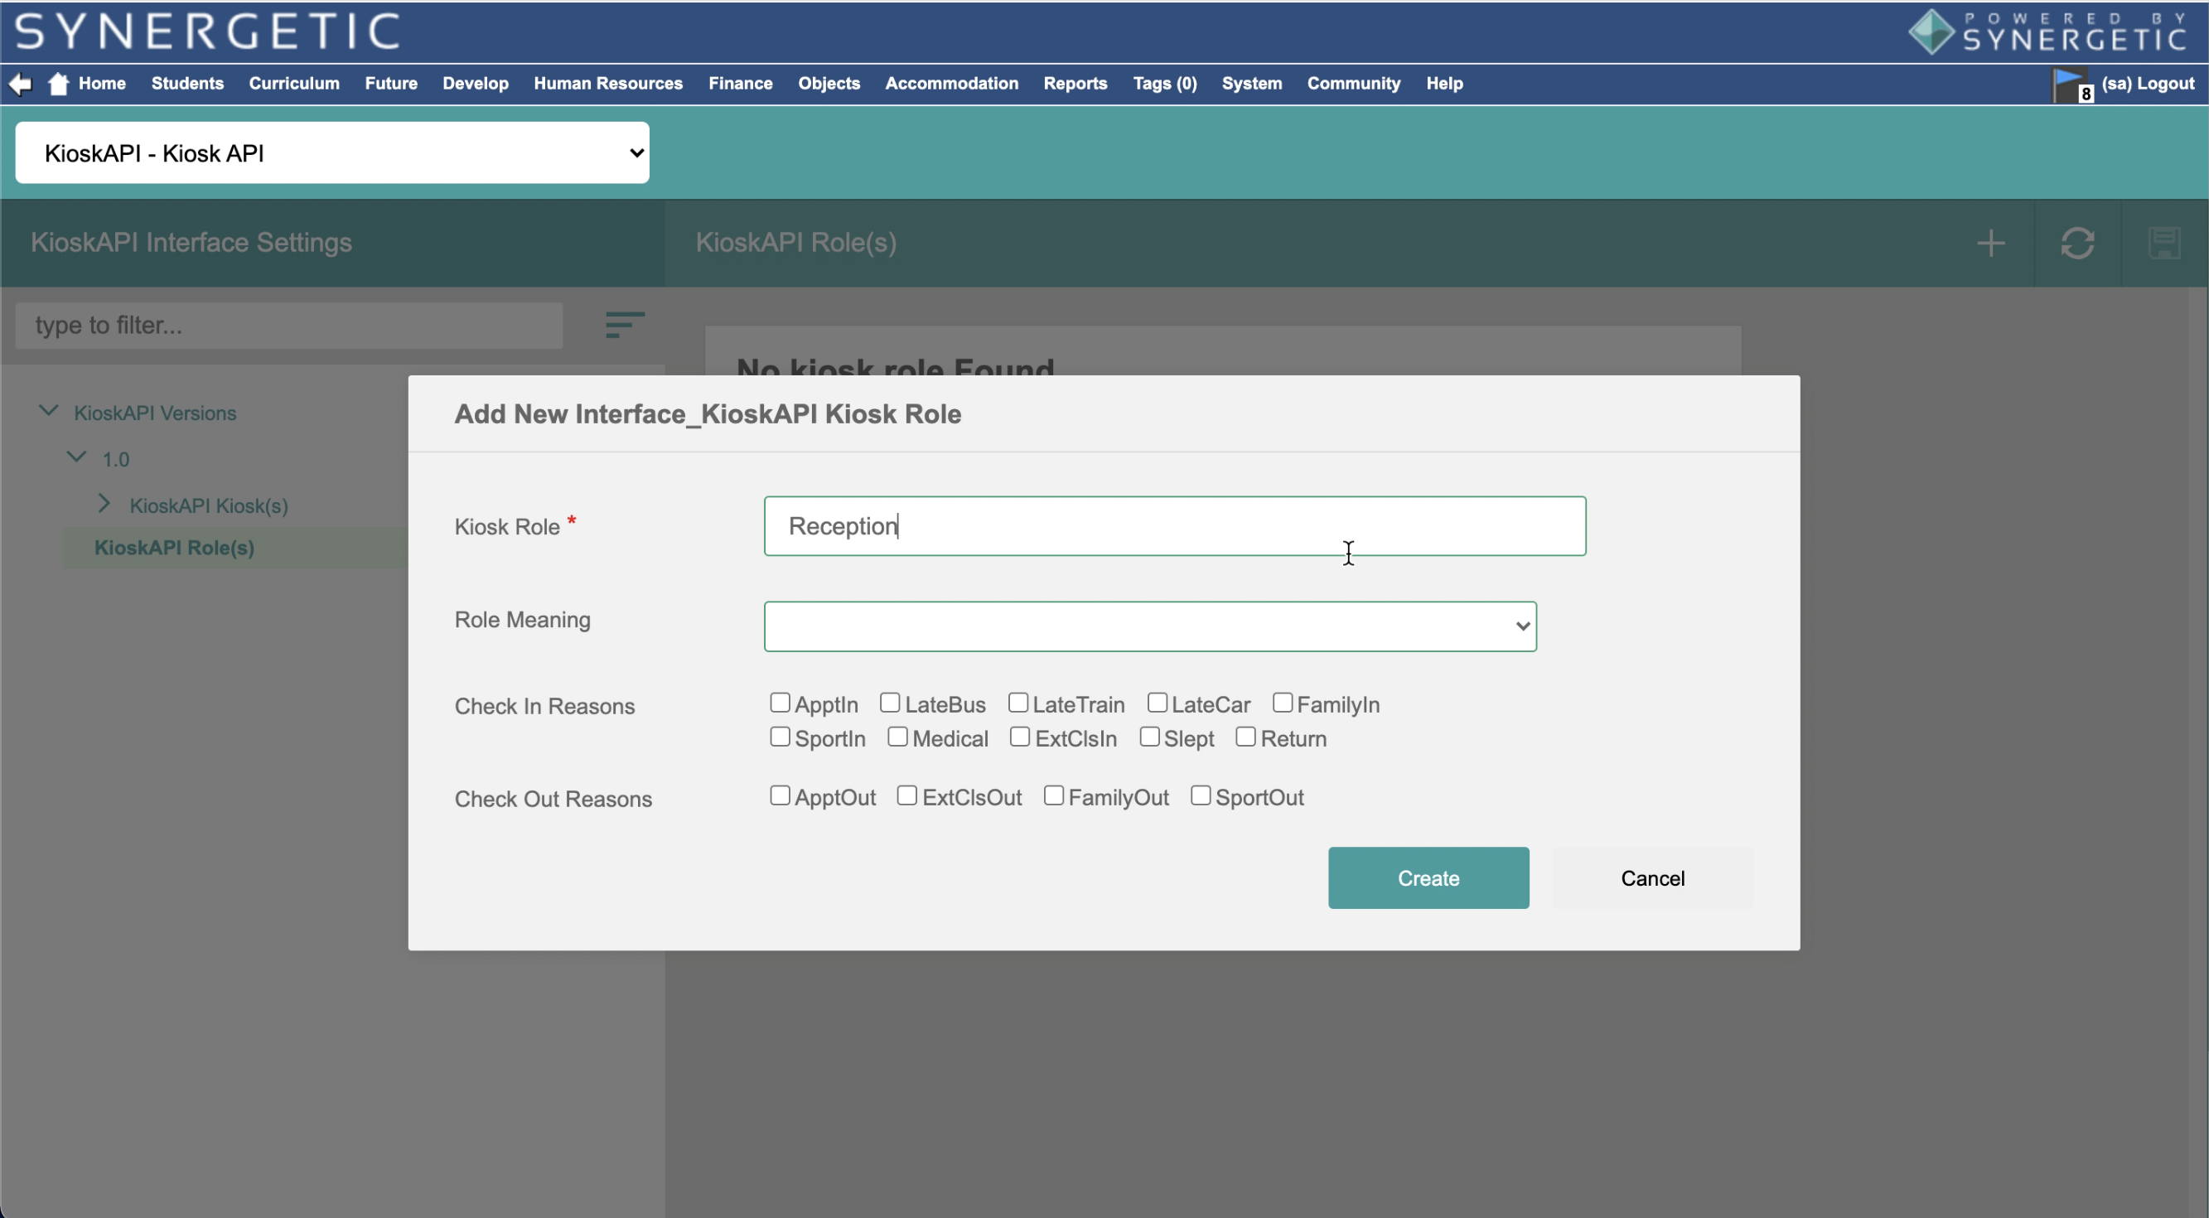Check the Medical check-in reason
2209x1218 pixels.
[x=899, y=736]
